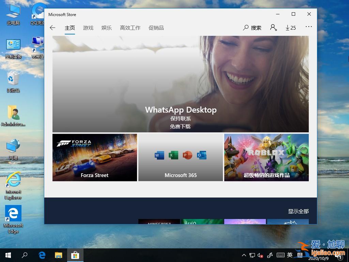This screenshot has width=349, height=262.
Task: Open File Explorer from the taskbar
Action: pyautogui.click(x=58, y=255)
